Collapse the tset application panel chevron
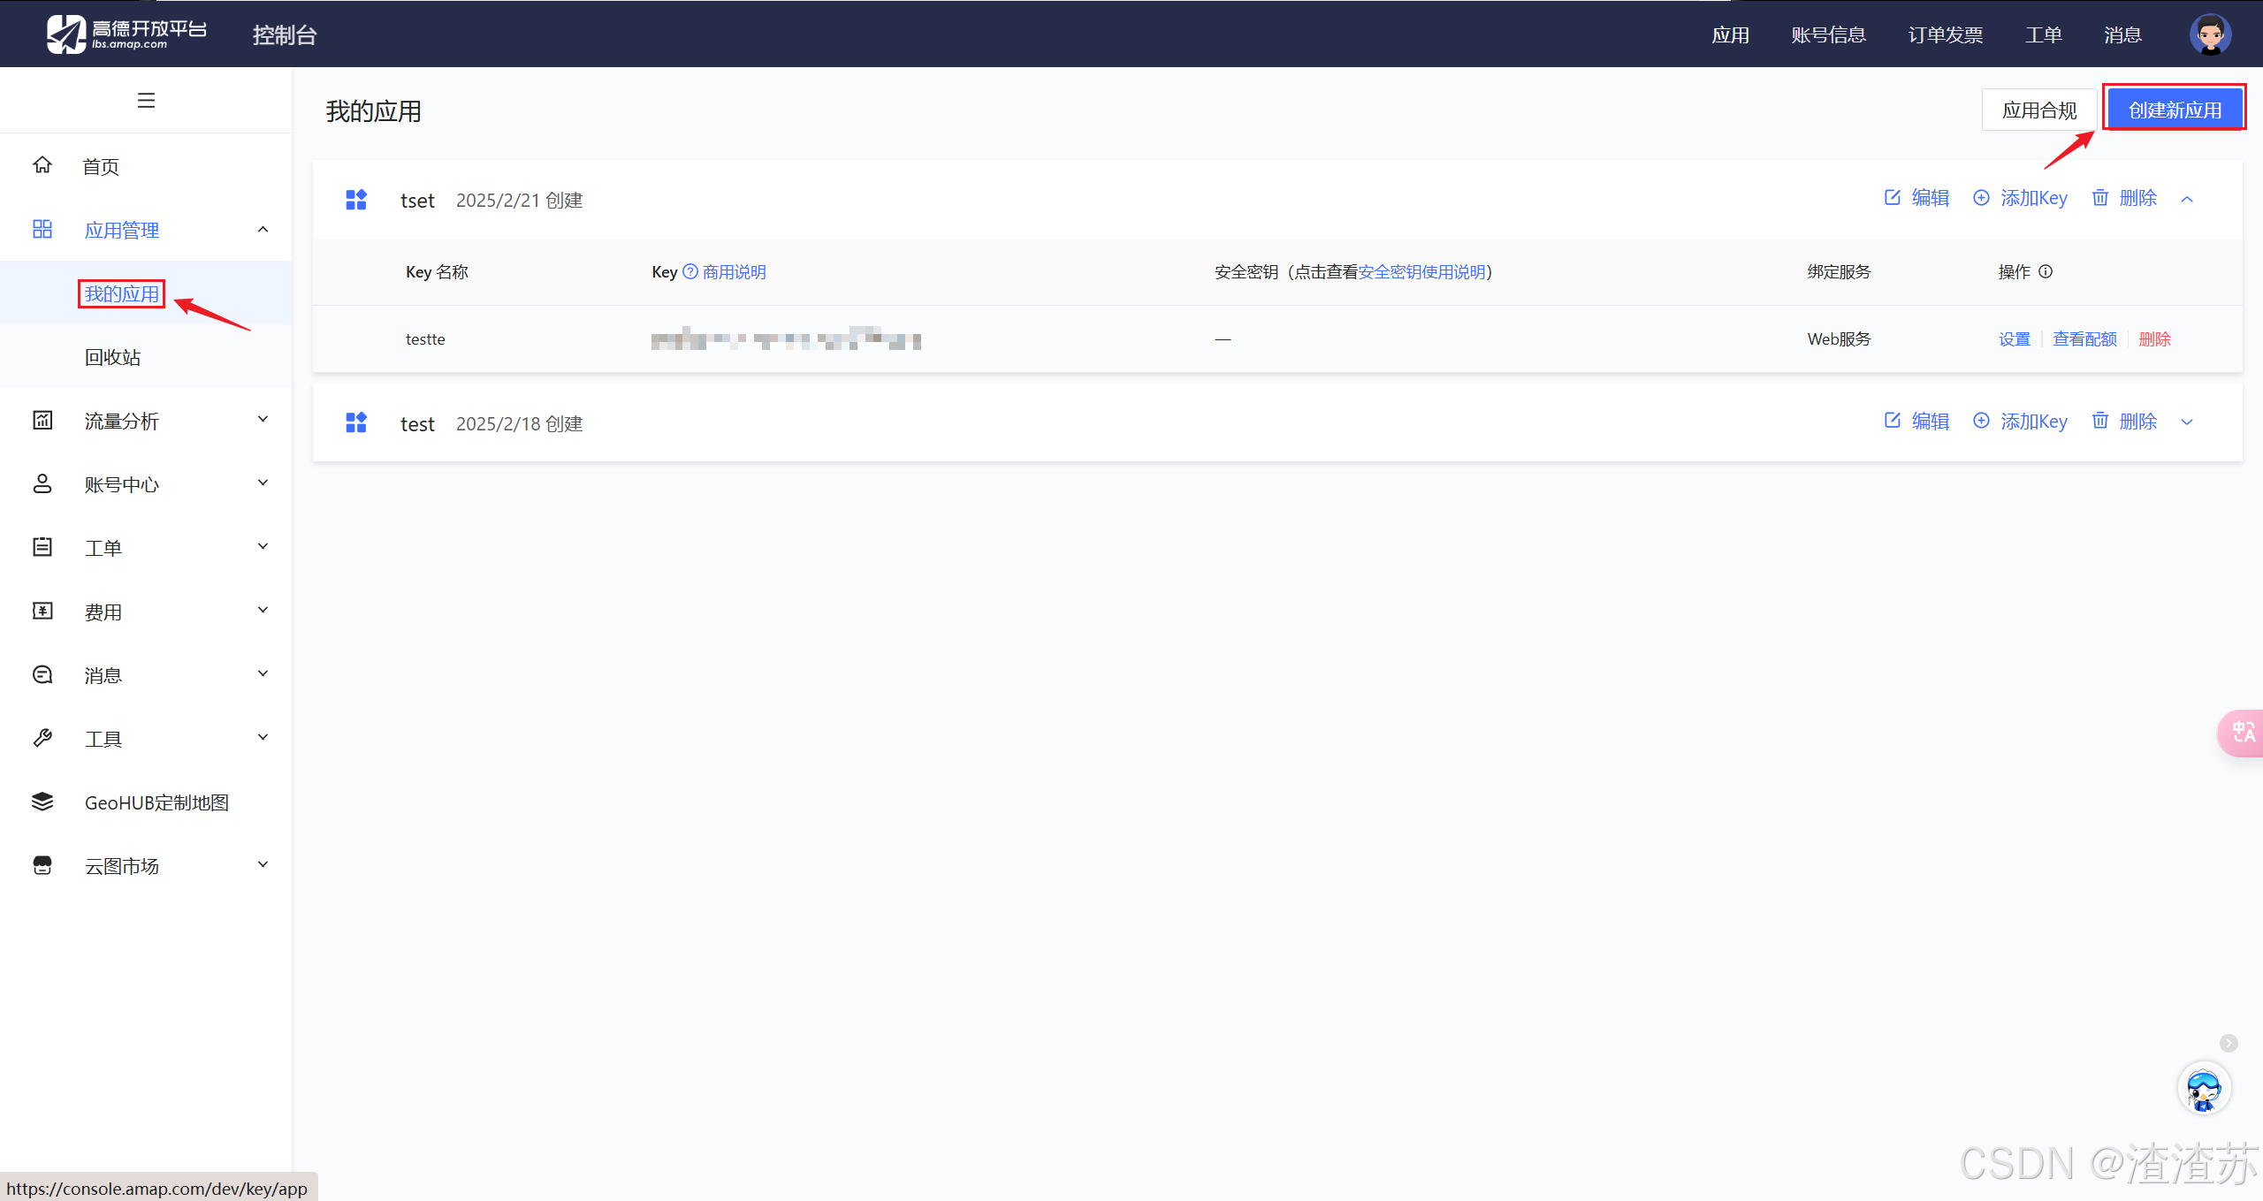The height and width of the screenshot is (1201, 2263). coord(2187,200)
